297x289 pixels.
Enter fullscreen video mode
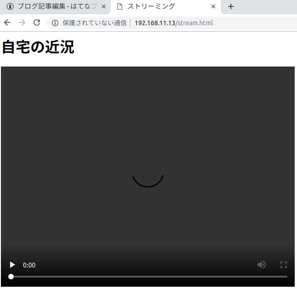pyautogui.click(x=284, y=265)
